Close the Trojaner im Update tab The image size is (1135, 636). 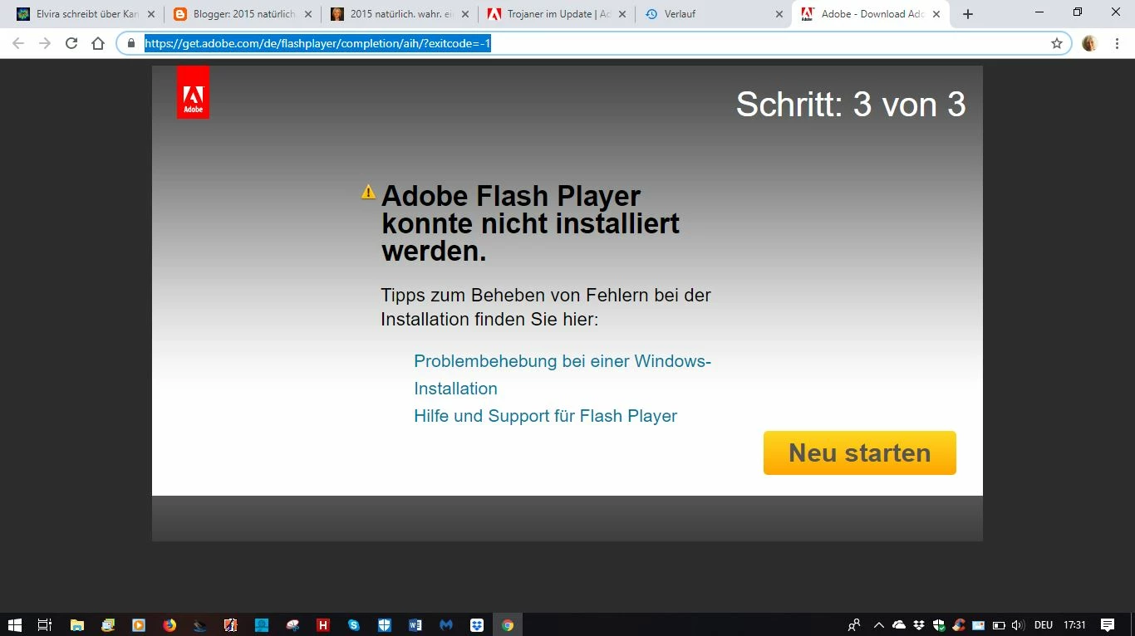pos(622,14)
